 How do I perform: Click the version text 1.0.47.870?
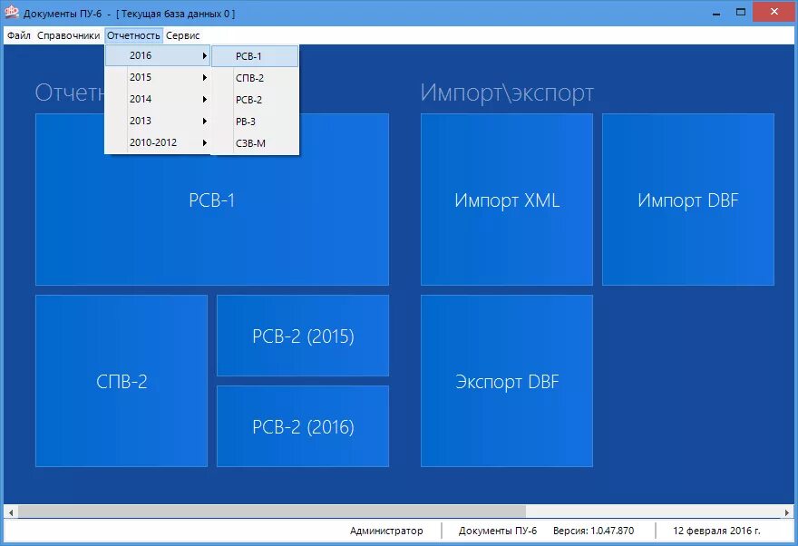tap(612, 531)
